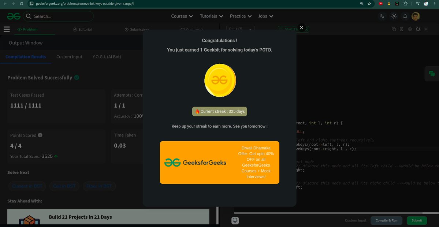Open Ceil in BST problem
The image size is (439, 227).
point(64,186)
